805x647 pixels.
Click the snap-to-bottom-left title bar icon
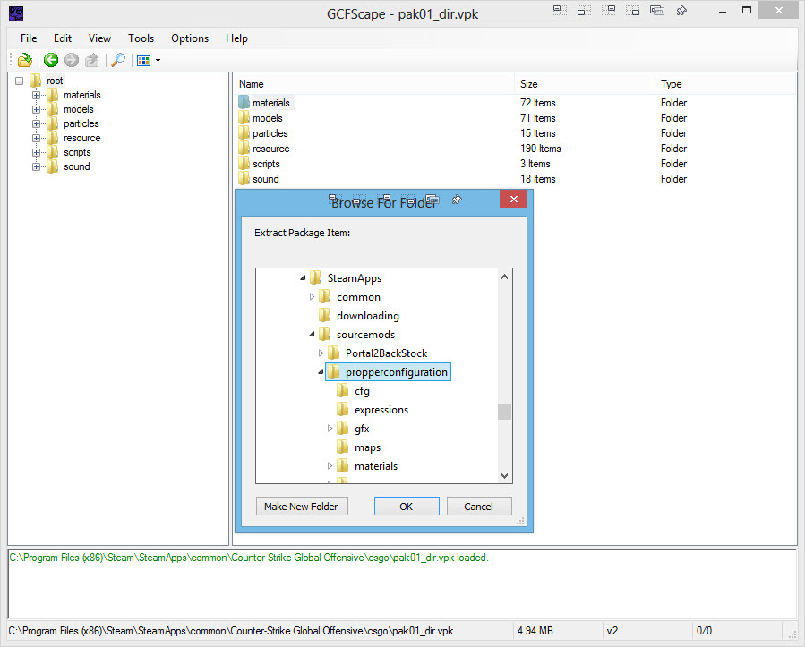[x=584, y=10]
